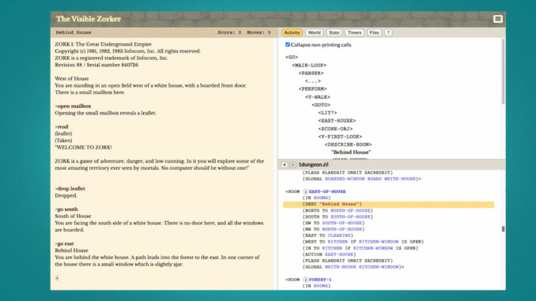Open the Files tab

point(374,32)
